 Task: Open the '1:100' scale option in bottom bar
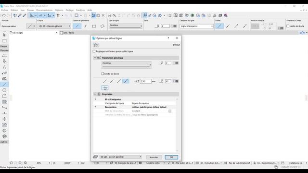click(96, 163)
